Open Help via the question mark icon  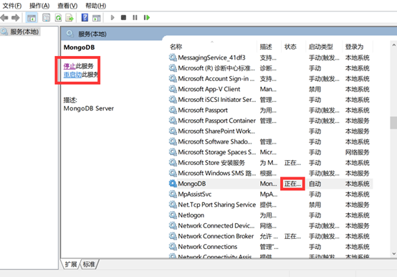(85, 17)
